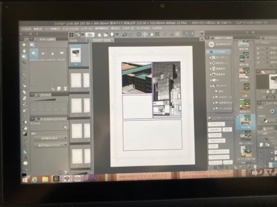Toggle the checkmark on the selected material thumbnail
Image resolution: width=277 pixels, height=207 pixels.
[238, 117]
